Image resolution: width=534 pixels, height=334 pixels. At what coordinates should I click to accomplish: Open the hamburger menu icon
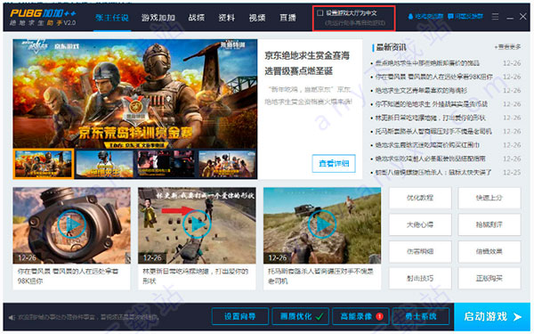click(495, 16)
